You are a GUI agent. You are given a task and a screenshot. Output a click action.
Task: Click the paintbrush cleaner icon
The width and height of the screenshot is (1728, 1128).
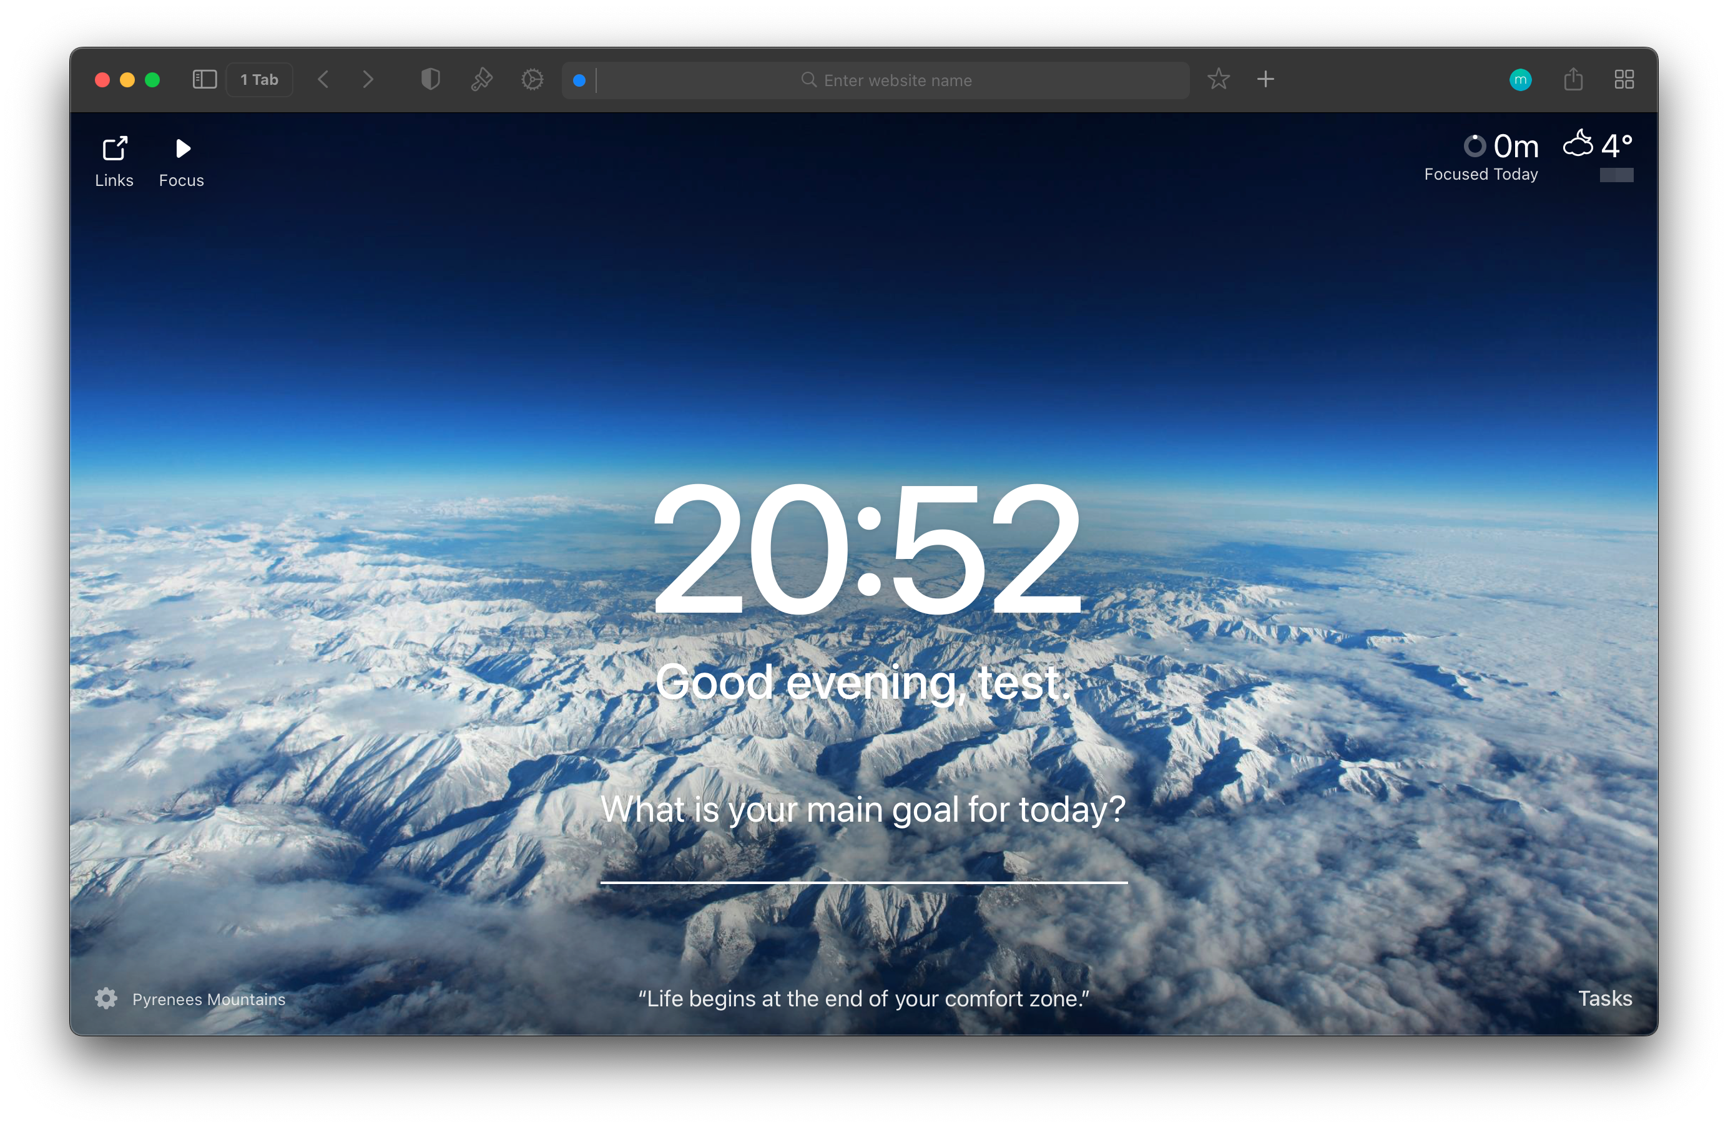[481, 80]
